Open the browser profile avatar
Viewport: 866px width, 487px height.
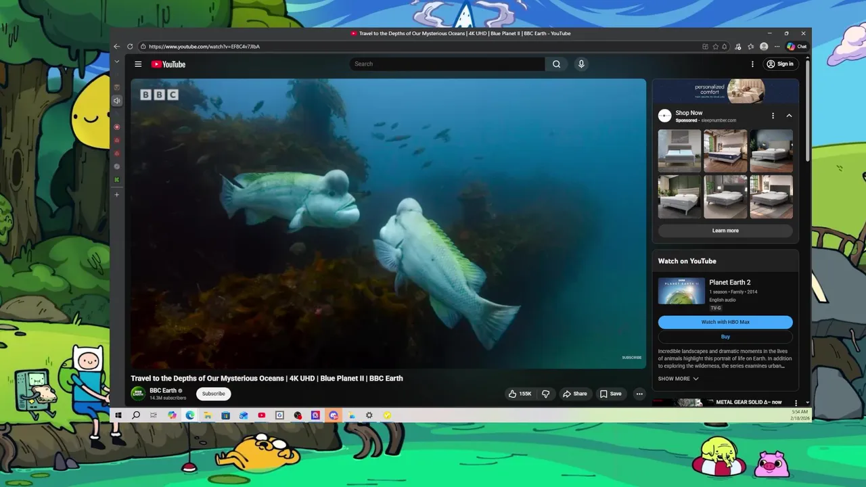(764, 47)
